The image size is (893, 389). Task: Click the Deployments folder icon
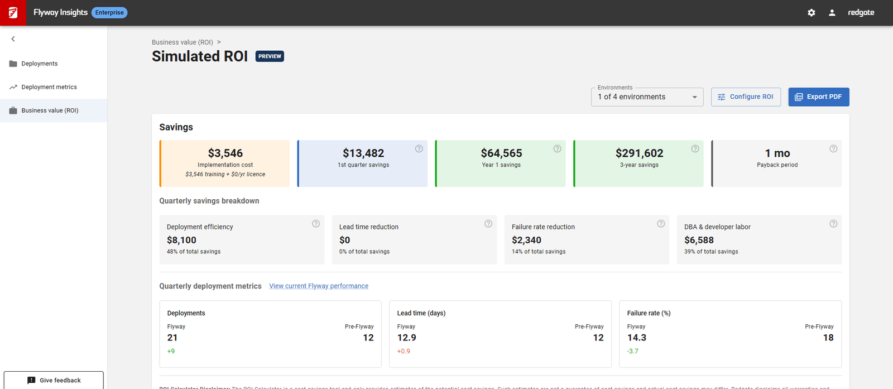pyautogui.click(x=13, y=64)
